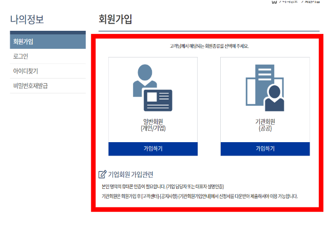The image size is (327, 233).
Task: Click the 회원가입 page title
Action: [116, 19]
